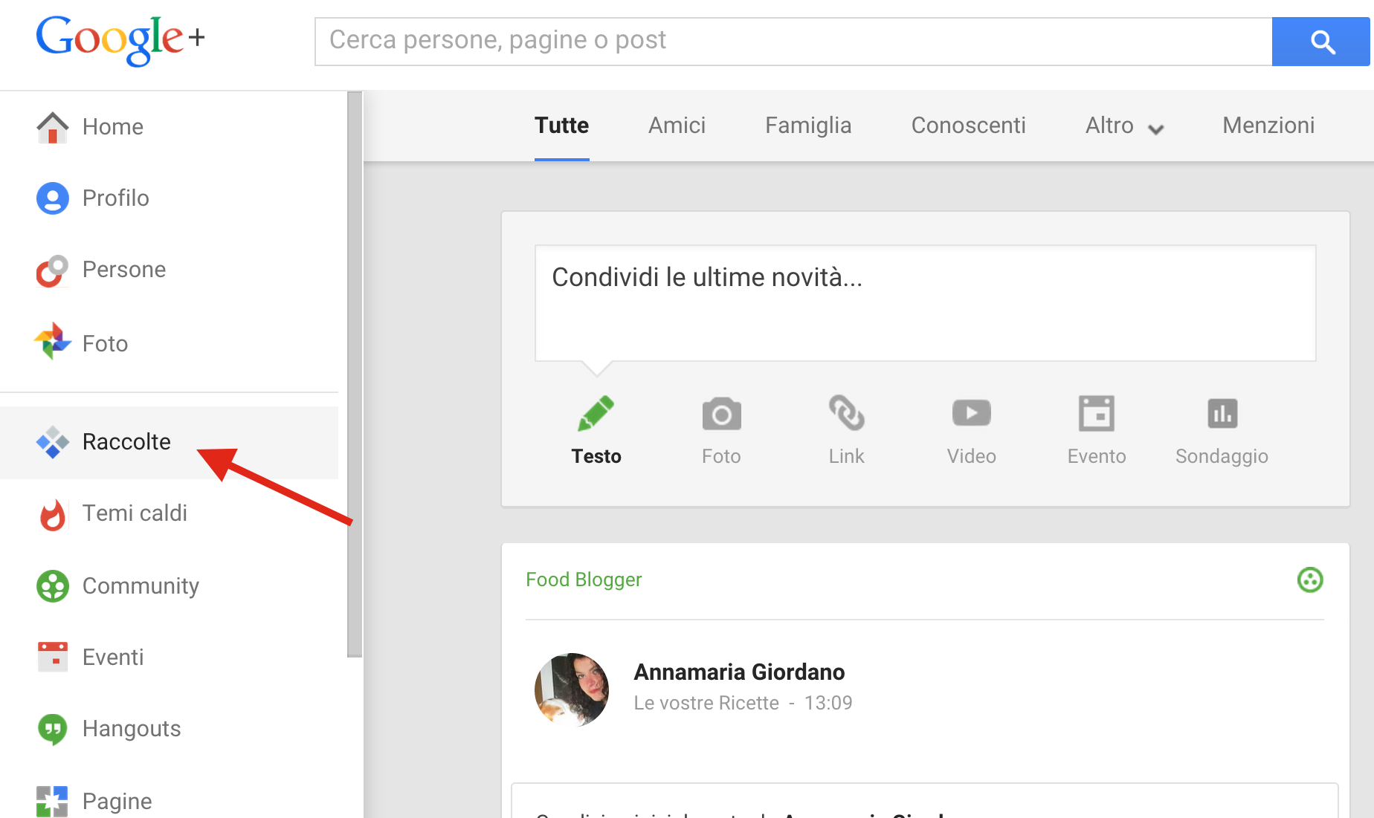Click Annamaria Giordano's profile photo
Screen dimensions: 1374x818
(x=571, y=689)
